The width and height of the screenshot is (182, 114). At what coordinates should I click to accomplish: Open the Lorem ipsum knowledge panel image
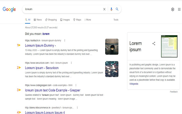click(169, 46)
